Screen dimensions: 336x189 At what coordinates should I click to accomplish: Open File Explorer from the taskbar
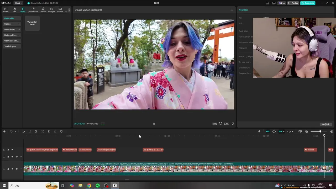80,186
